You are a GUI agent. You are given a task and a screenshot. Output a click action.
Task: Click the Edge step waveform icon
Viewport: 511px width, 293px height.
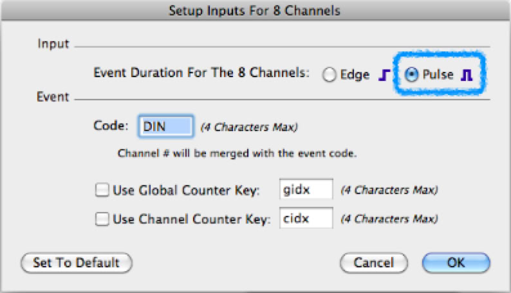pyautogui.click(x=384, y=75)
